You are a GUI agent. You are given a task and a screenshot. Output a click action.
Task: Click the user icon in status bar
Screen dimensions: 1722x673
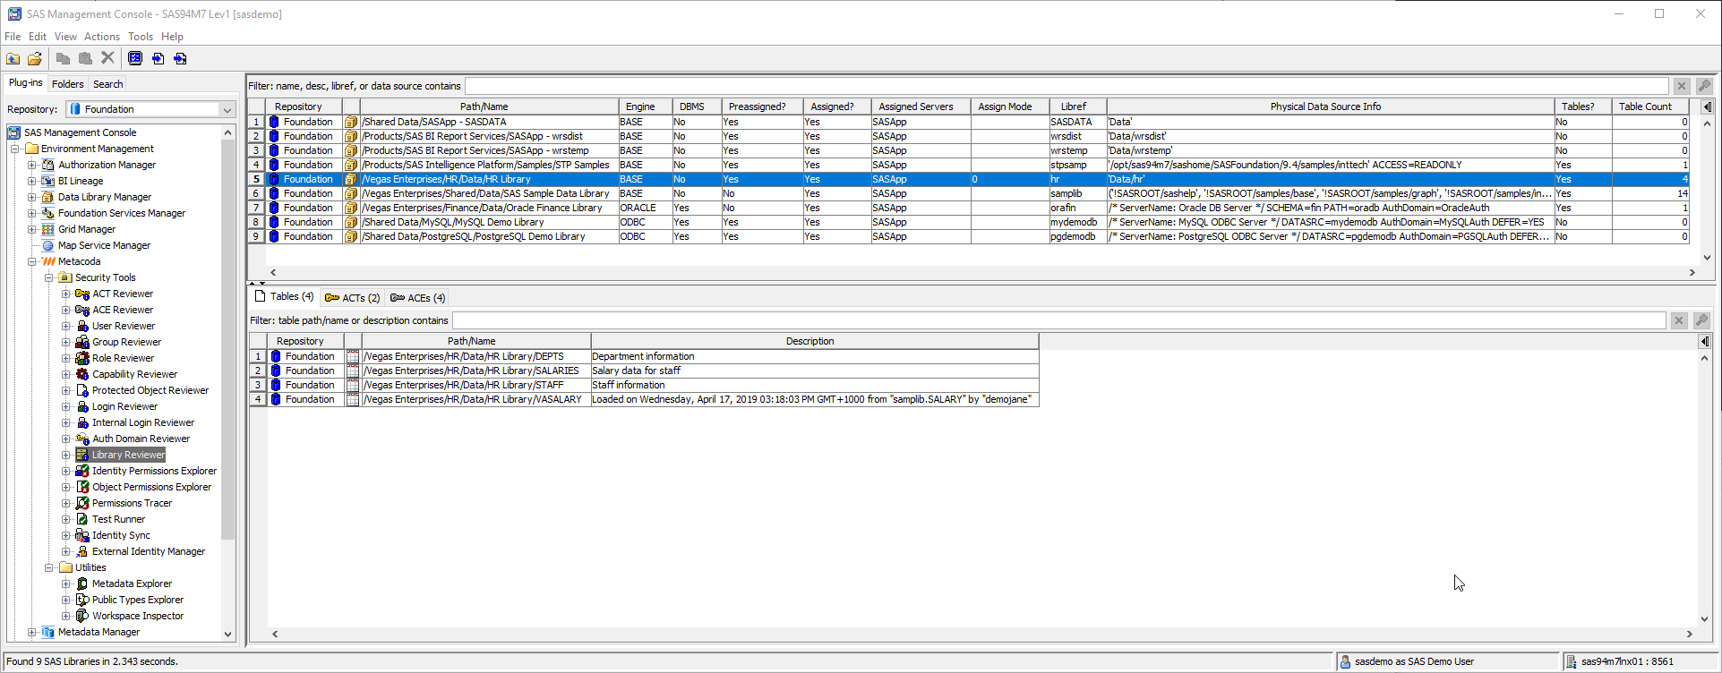click(1345, 661)
